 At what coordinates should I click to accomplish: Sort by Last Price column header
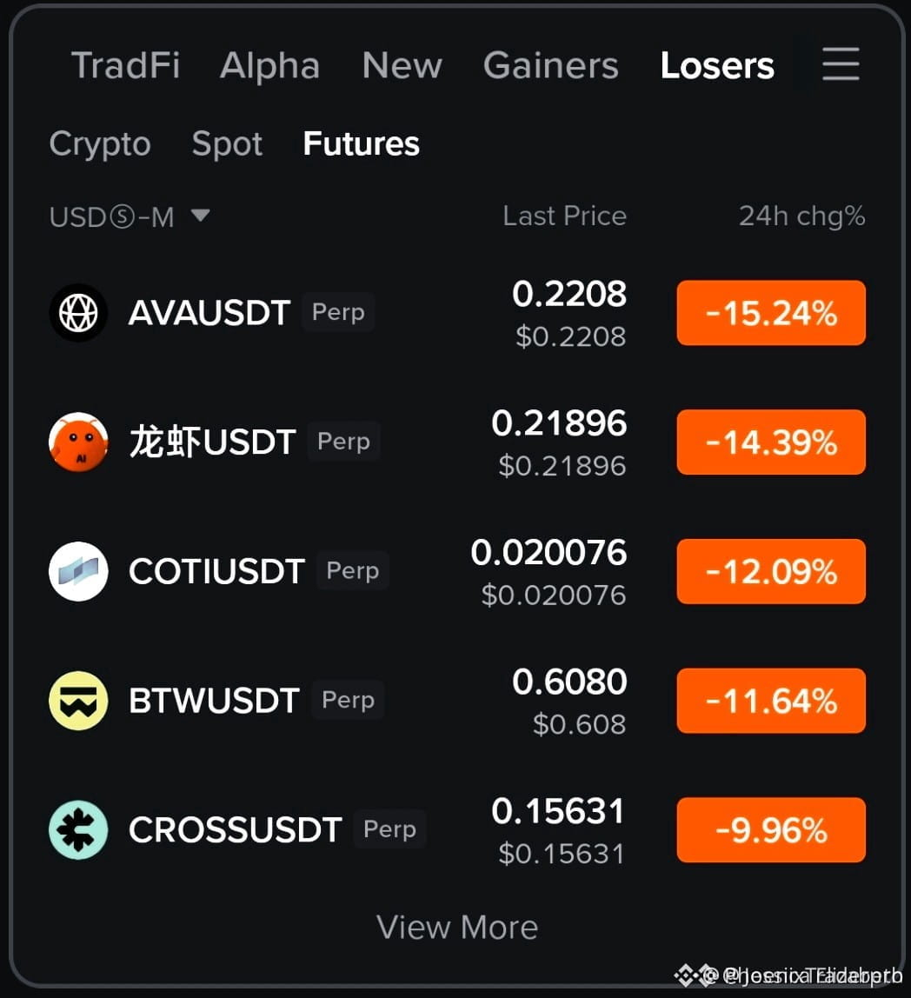565,216
